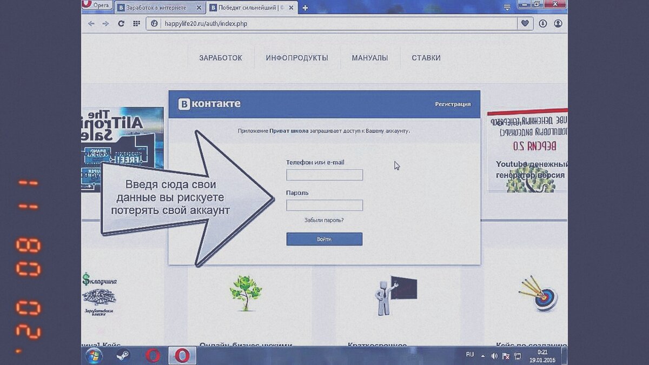Click the 'Телефон или e-mail' input field
Screen dimensions: 649x365
pyautogui.click(x=325, y=175)
